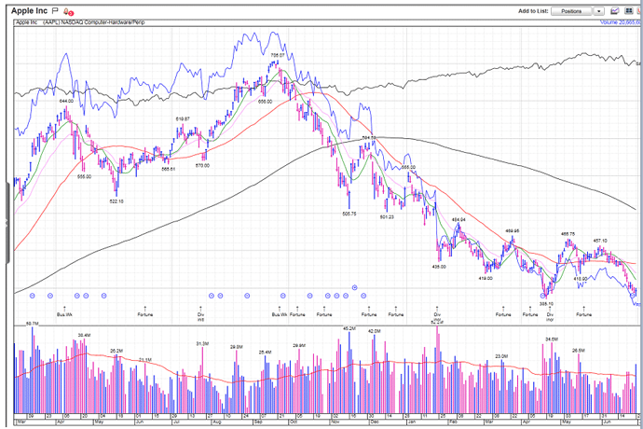Click the 565.61 price label

pyautogui.click(x=168, y=169)
